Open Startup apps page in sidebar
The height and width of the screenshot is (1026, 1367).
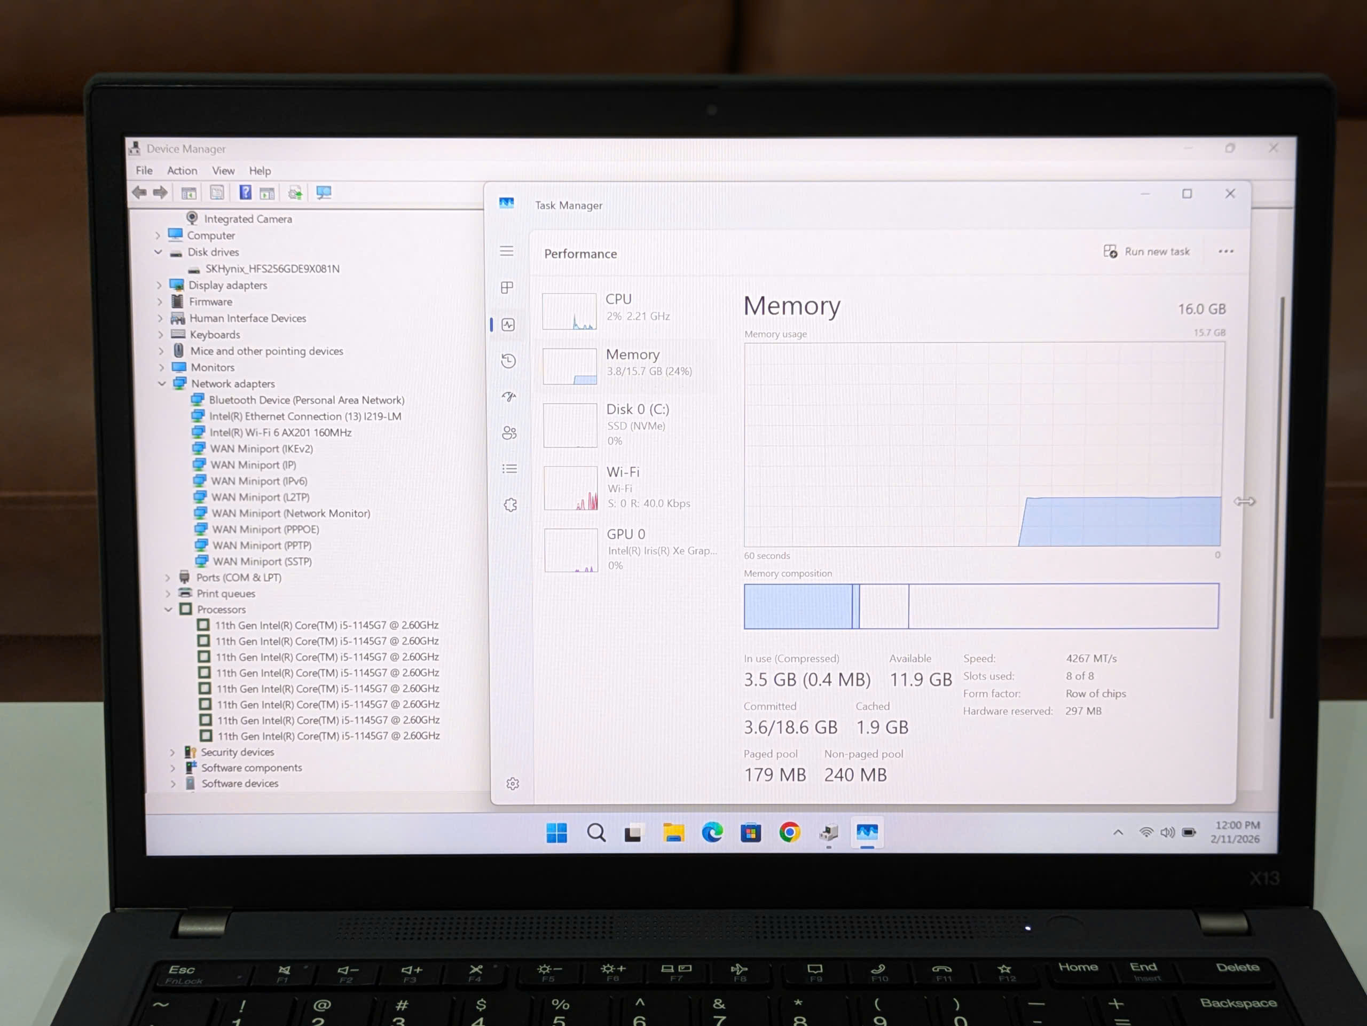508,397
